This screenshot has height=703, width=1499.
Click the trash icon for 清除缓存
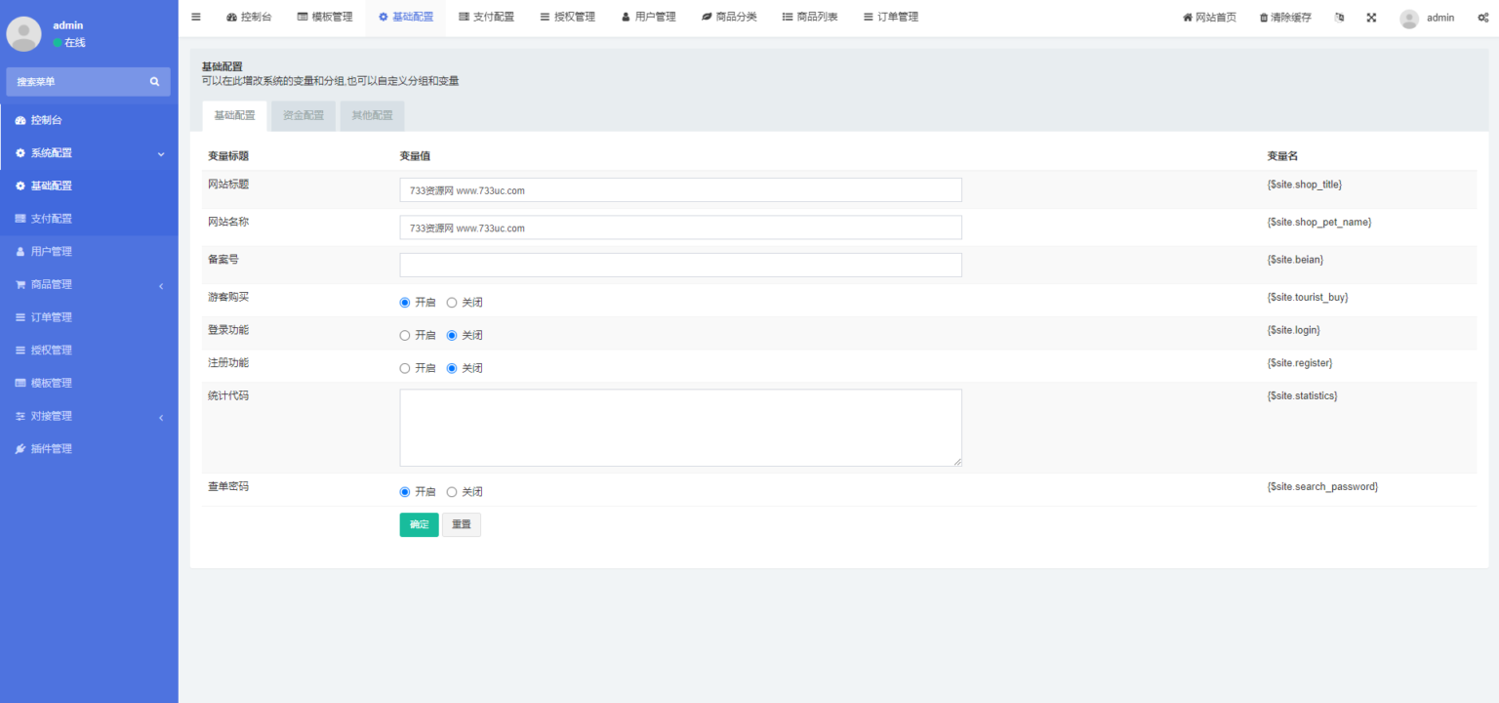click(1264, 18)
